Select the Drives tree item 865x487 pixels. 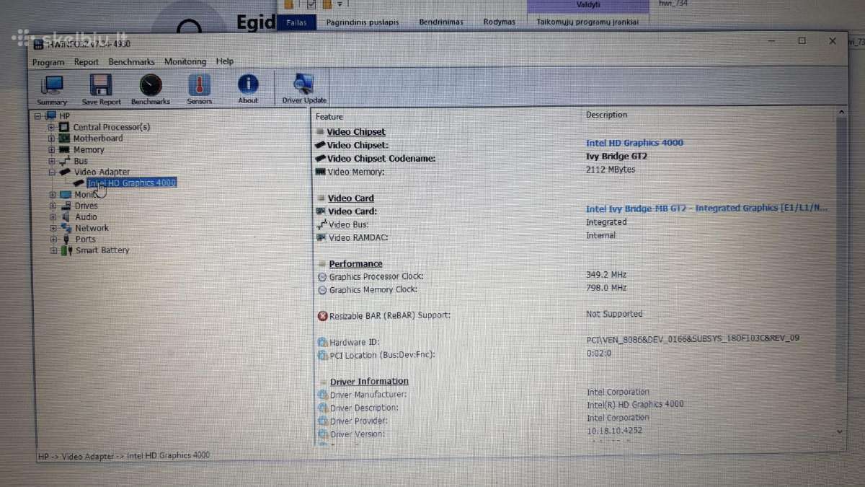coord(86,206)
